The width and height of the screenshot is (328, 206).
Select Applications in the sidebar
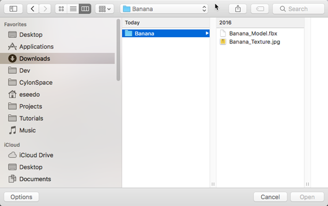[x=57, y=46]
